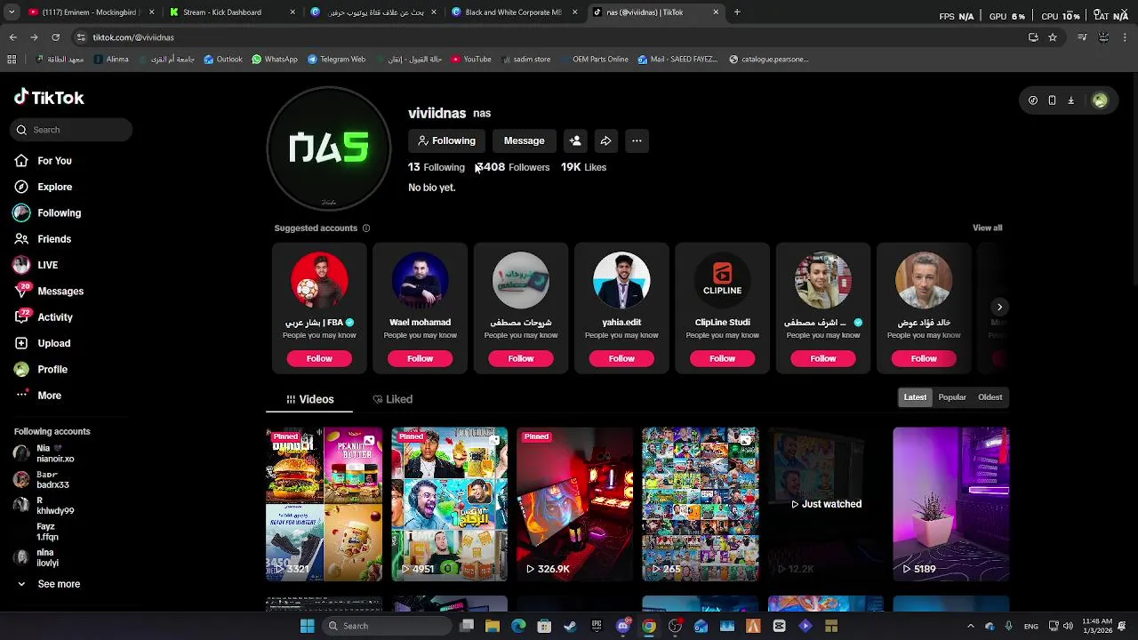Open File Explorer from the taskbar
The image size is (1138, 640).
493,626
